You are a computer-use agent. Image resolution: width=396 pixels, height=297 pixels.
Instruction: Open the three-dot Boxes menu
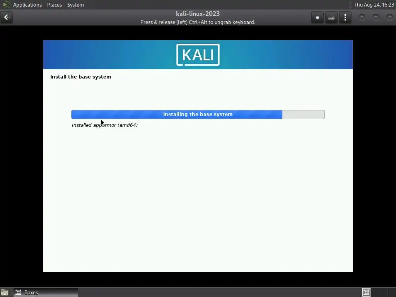[345, 17]
